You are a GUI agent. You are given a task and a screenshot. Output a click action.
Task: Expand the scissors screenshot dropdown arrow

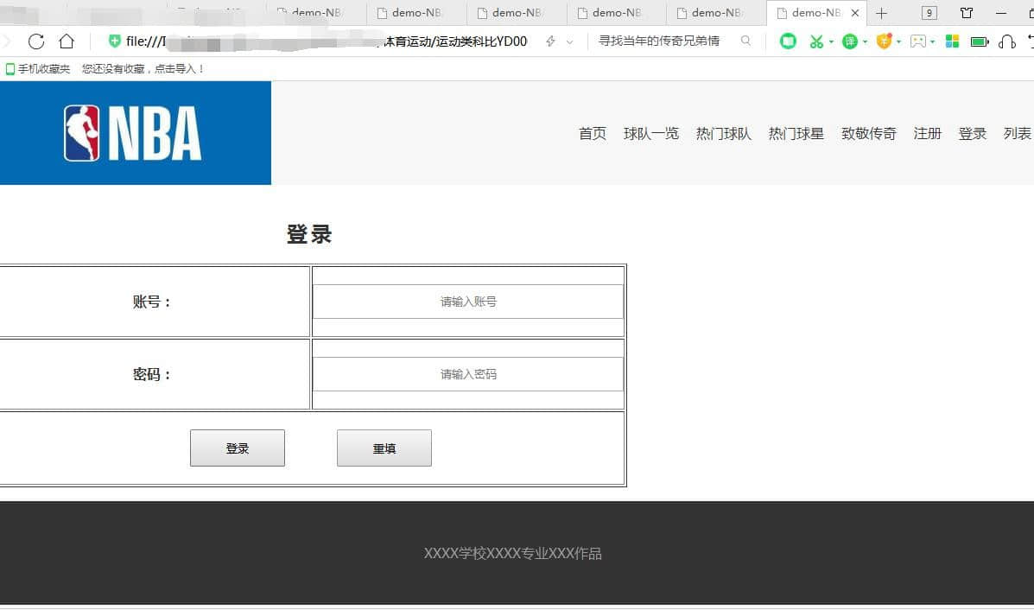point(831,42)
